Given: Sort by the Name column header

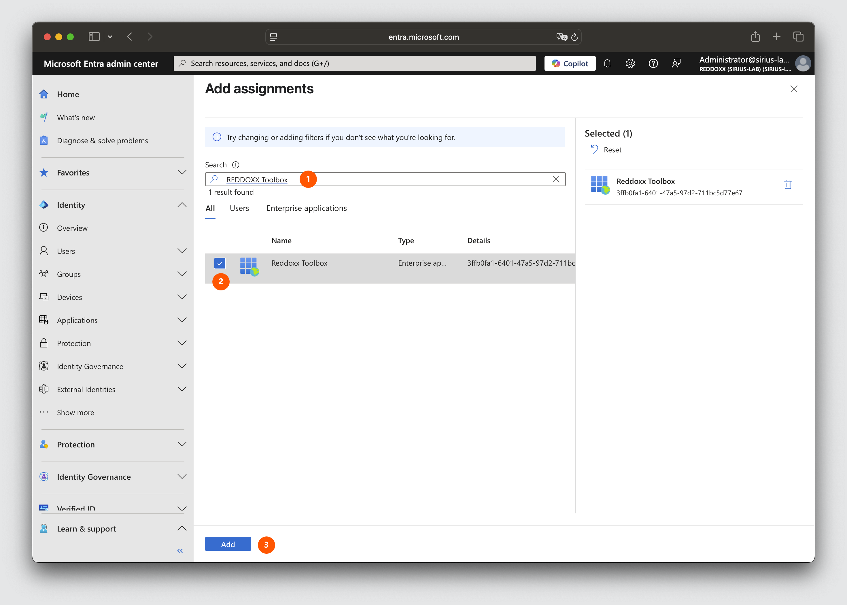Looking at the screenshot, I should coord(281,240).
